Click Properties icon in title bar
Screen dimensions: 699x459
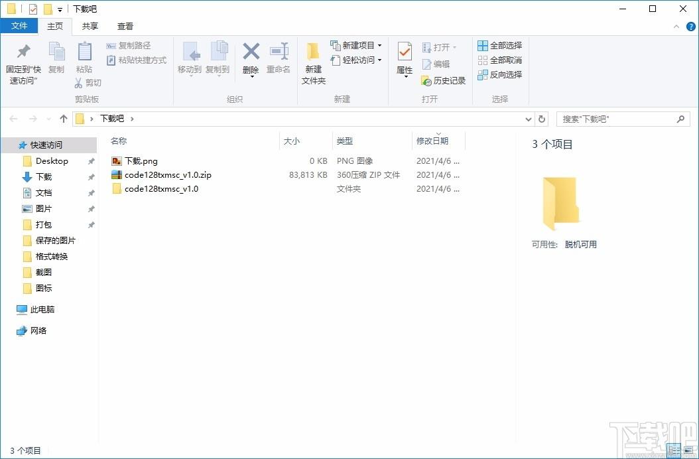[32, 9]
